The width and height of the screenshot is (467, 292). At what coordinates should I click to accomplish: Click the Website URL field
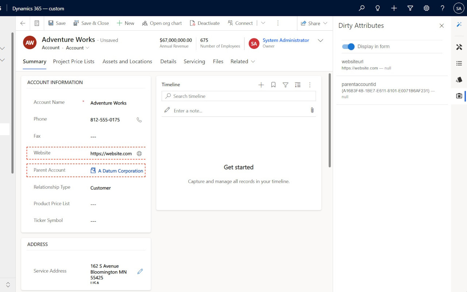[111, 154]
